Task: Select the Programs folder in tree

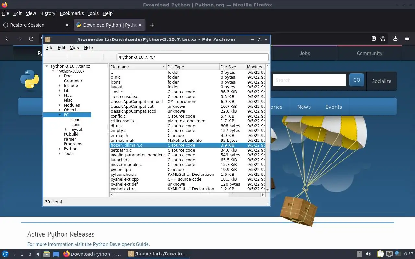Action: (x=73, y=144)
